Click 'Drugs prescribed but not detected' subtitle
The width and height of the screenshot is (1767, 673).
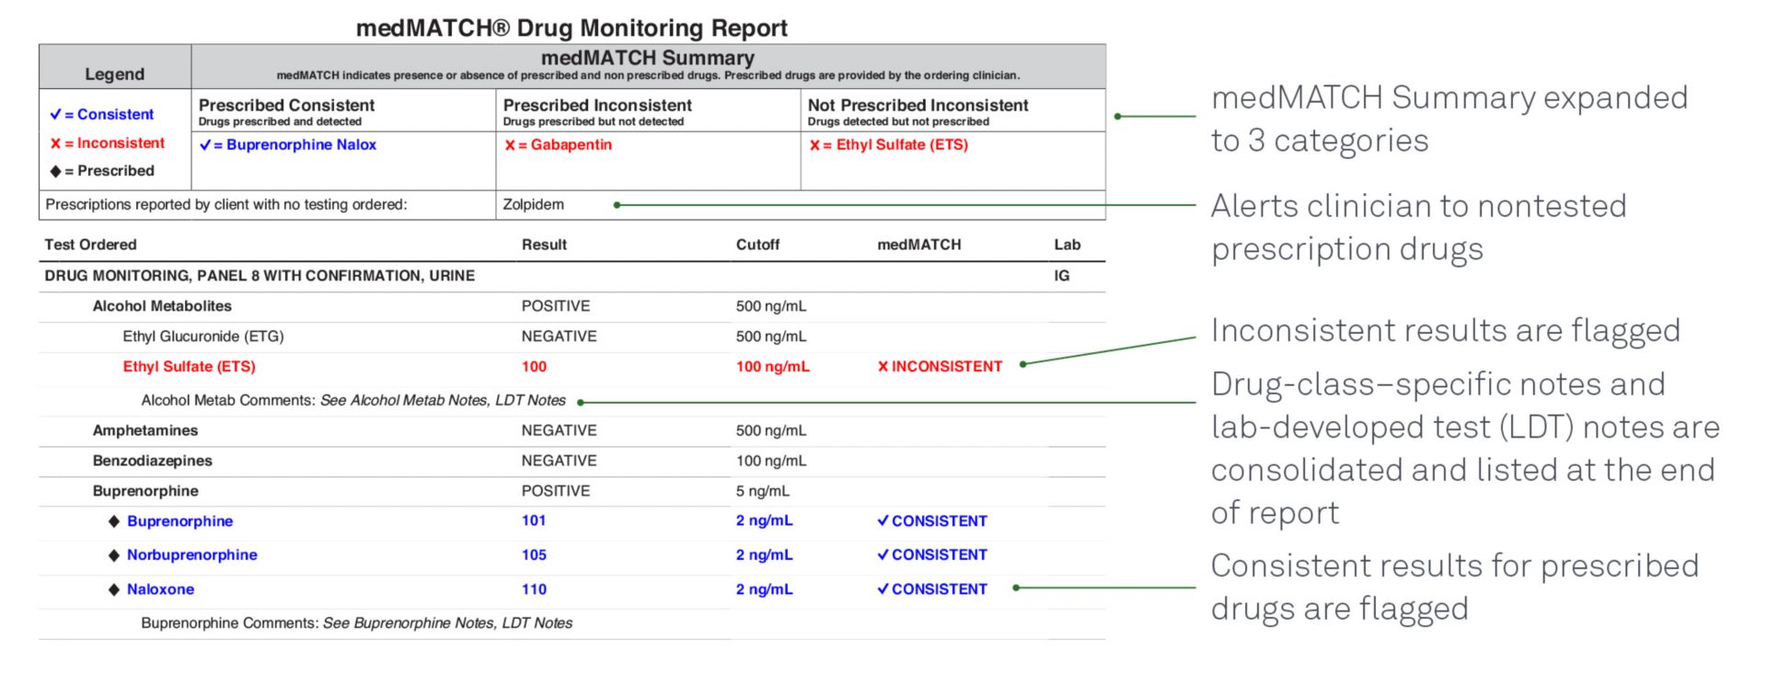click(594, 121)
